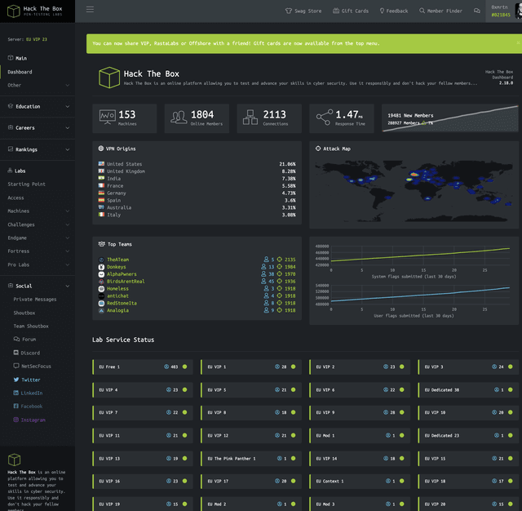522x511 pixels.
Task: Click the Connections network icon
Action: [x=250, y=118]
